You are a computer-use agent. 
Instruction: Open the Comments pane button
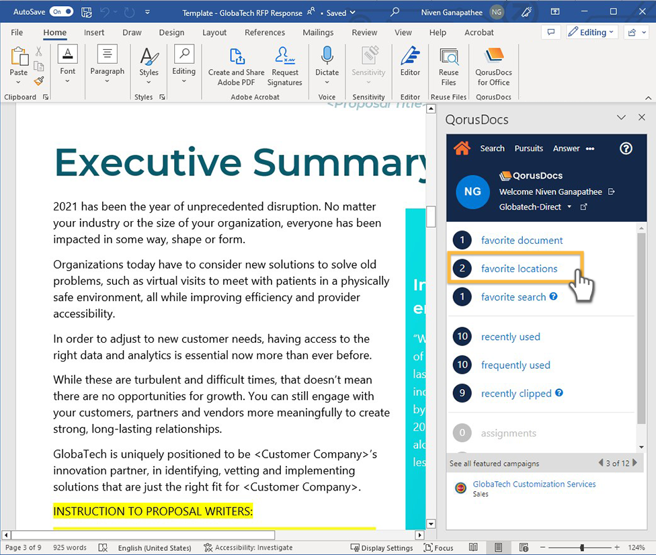click(551, 32)
